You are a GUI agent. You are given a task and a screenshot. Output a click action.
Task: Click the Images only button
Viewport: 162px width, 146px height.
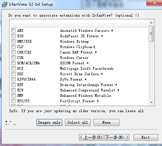(x=49, y=122)
